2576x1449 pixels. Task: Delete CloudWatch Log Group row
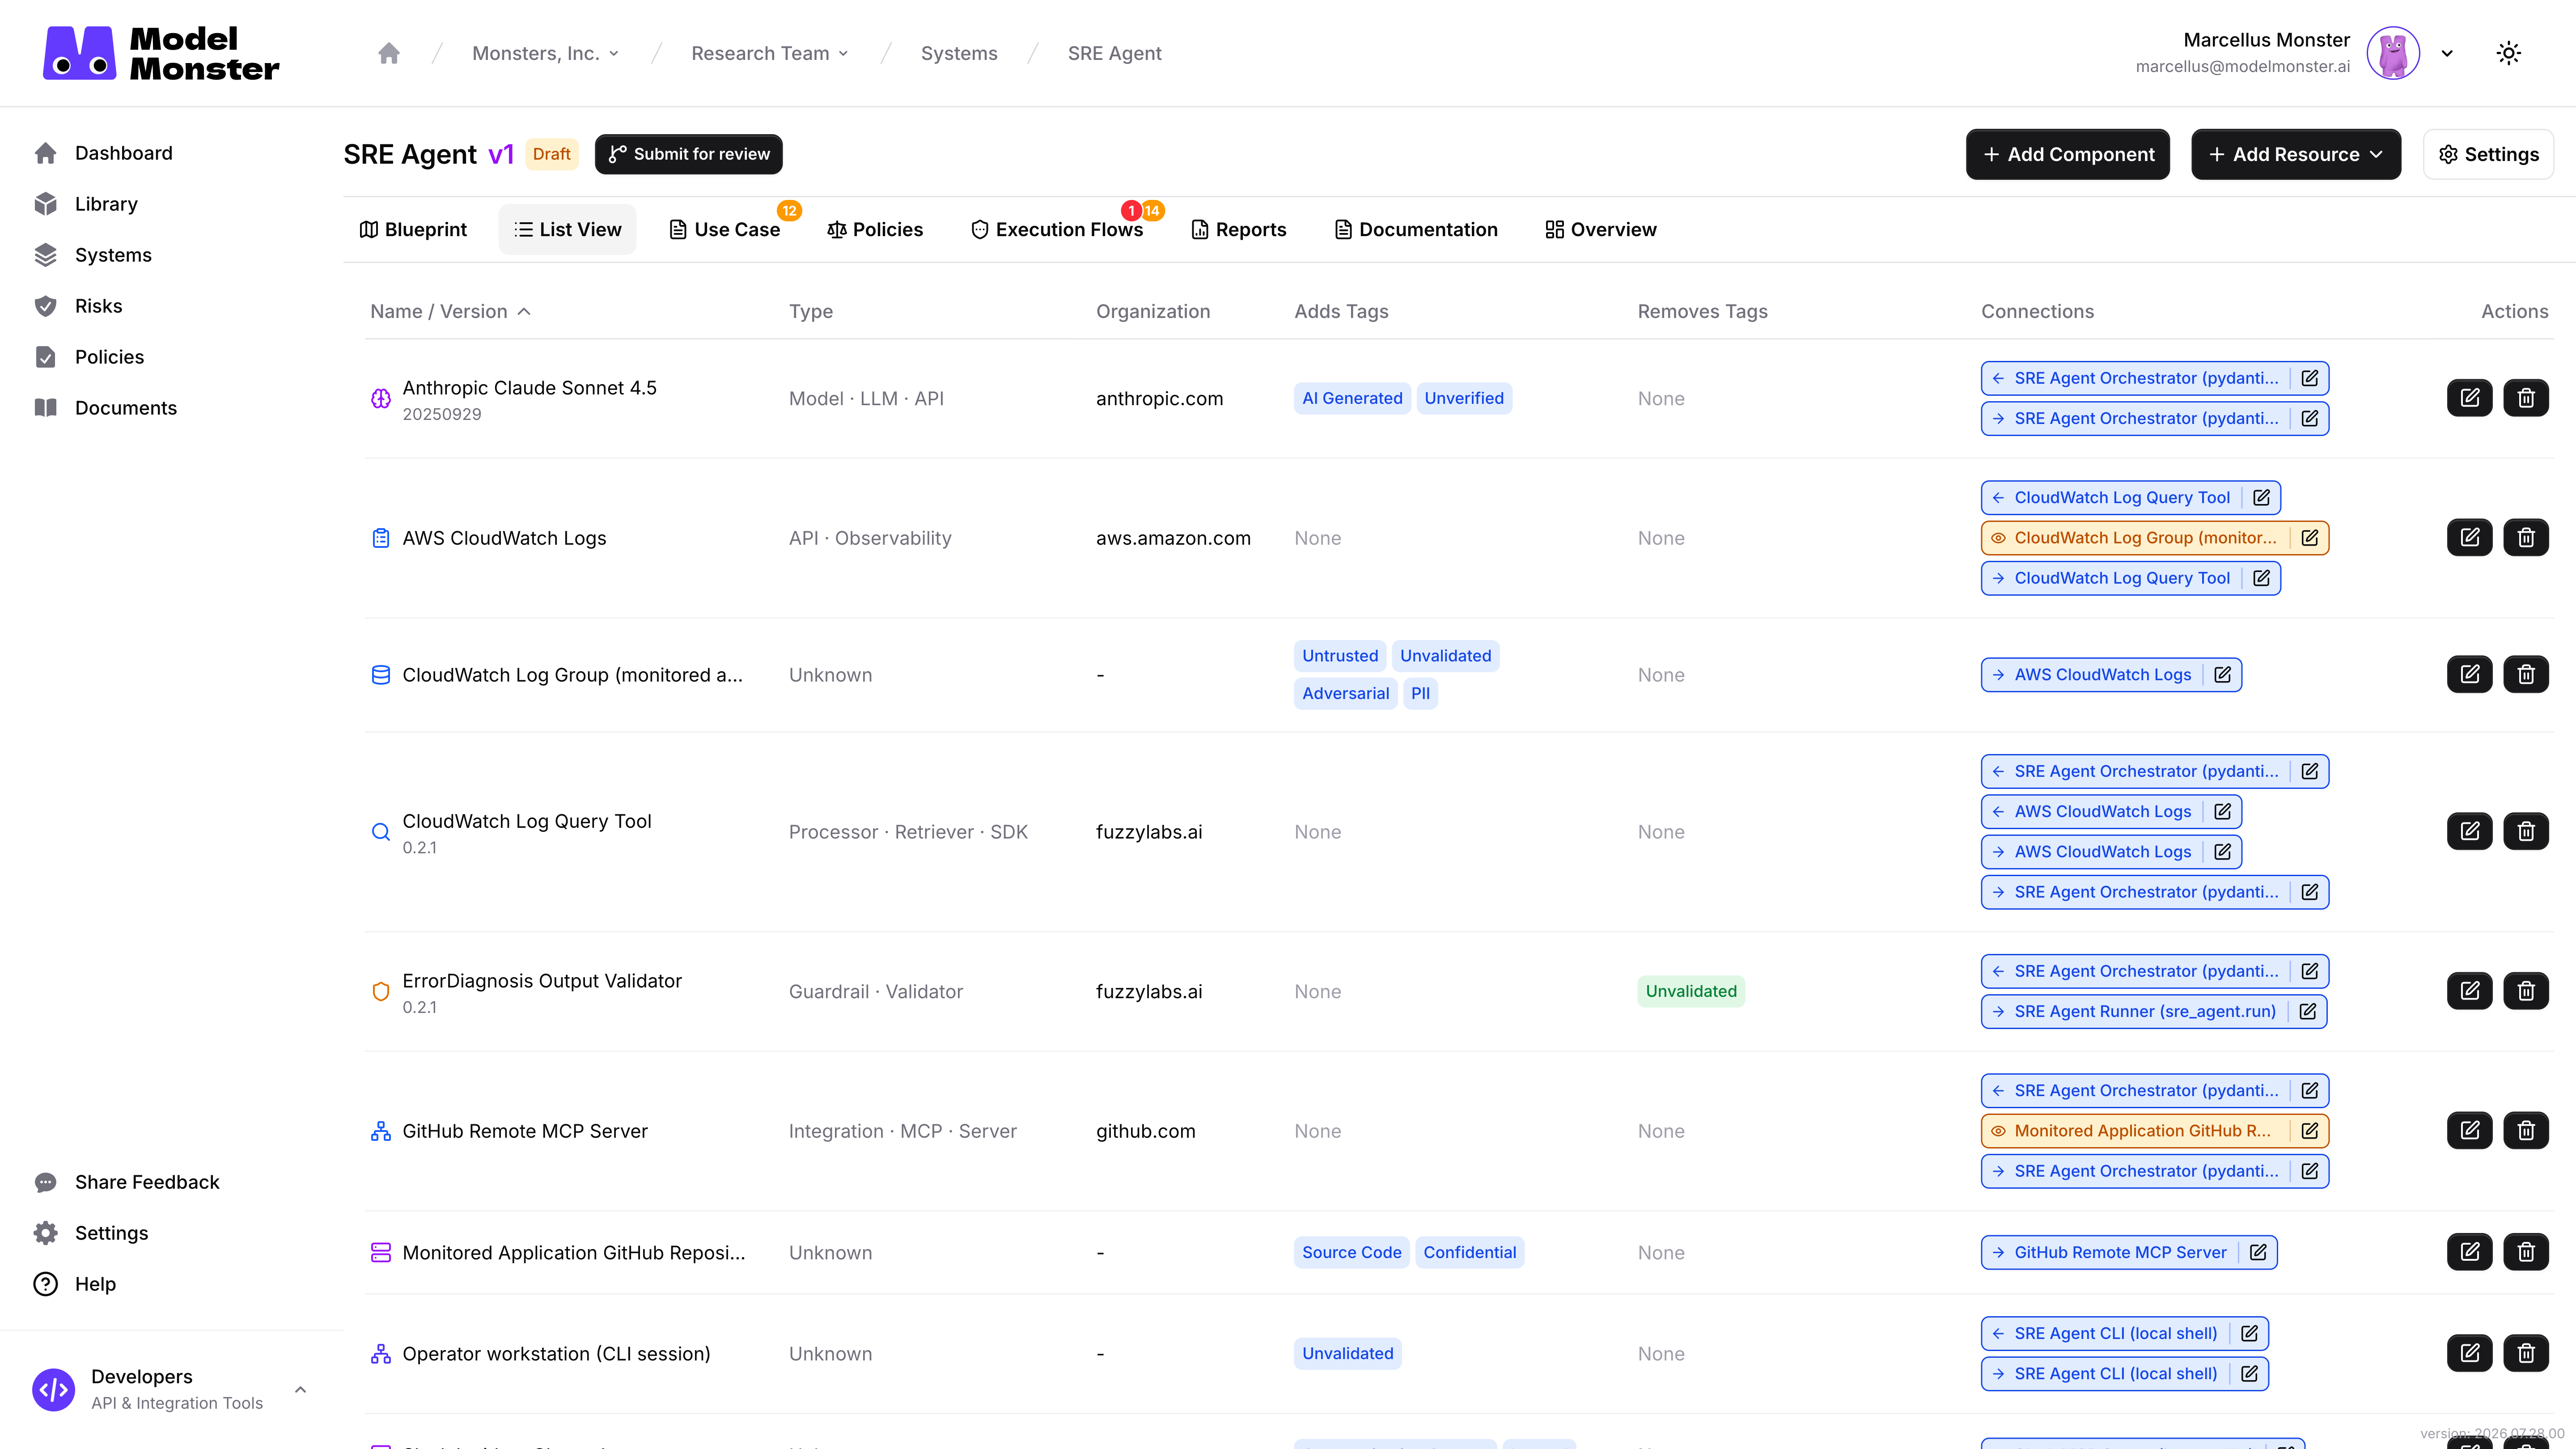pyautogui.click(x=2526, y=675)
